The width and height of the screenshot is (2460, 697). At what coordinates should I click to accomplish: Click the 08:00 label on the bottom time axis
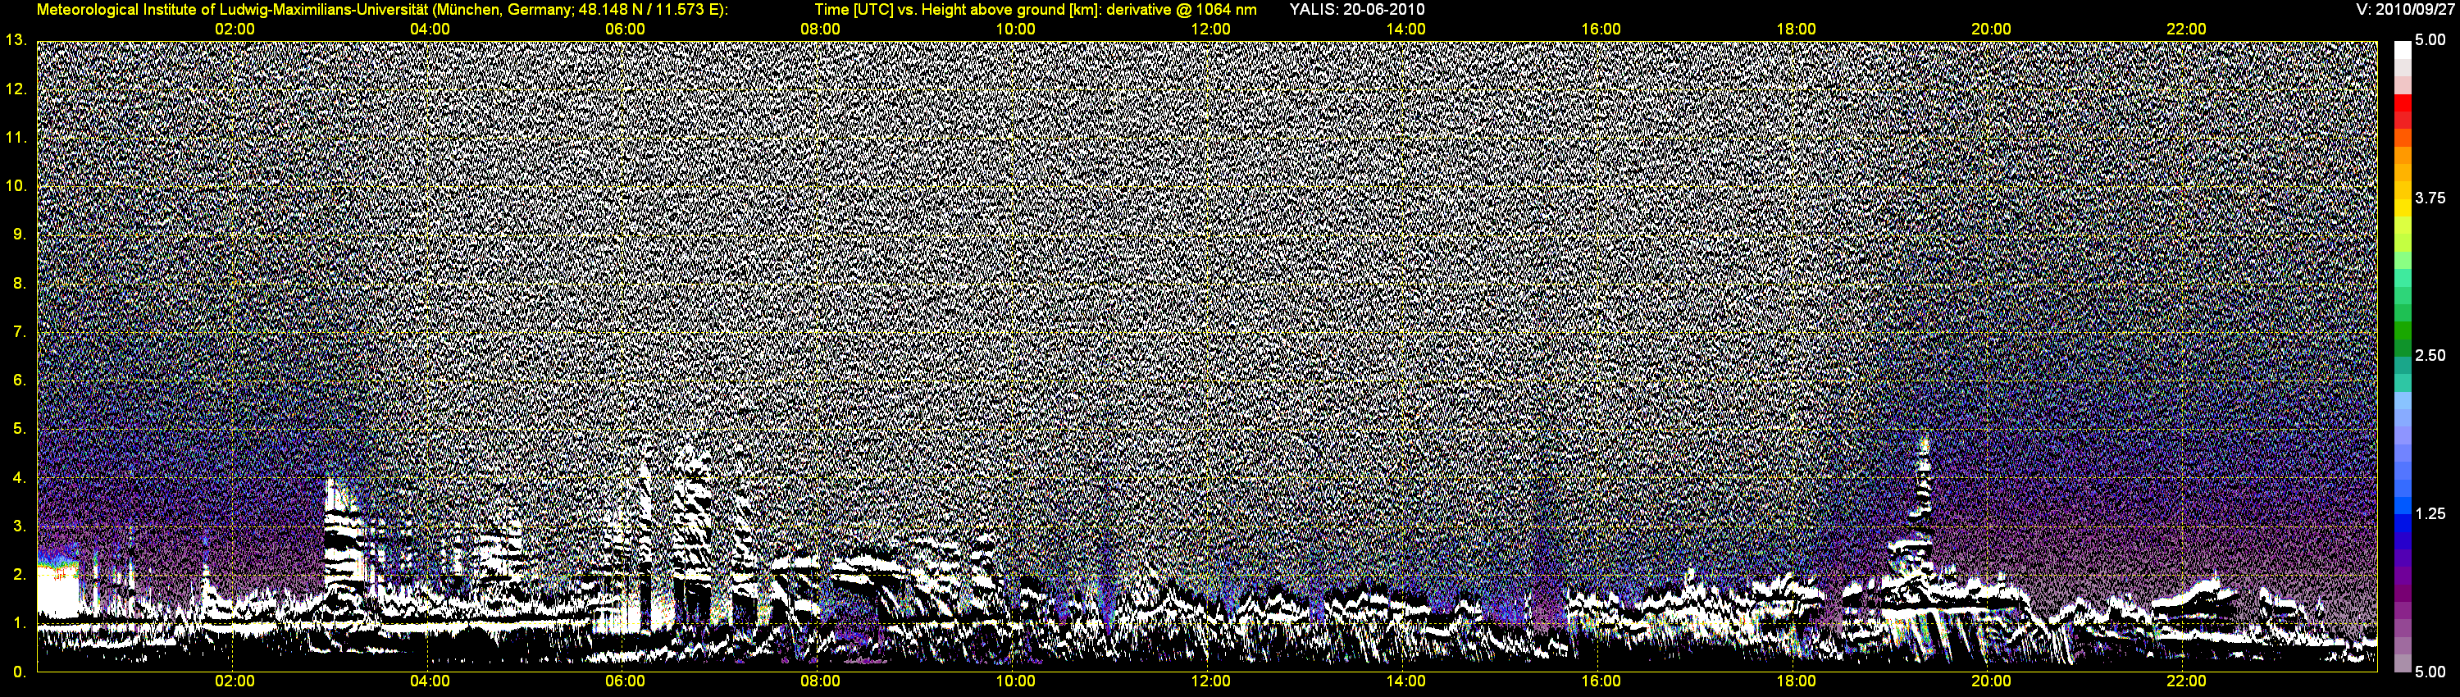click(819, 681)
